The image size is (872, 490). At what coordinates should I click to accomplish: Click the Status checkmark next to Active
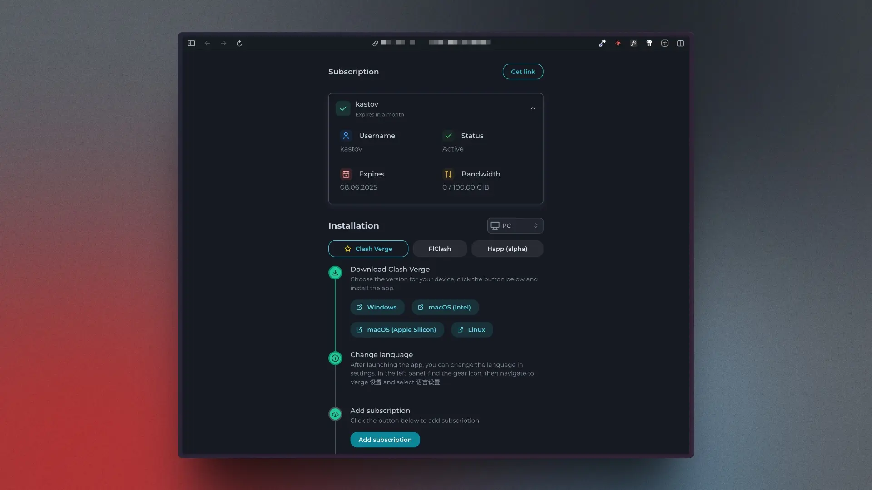(449, 135)
